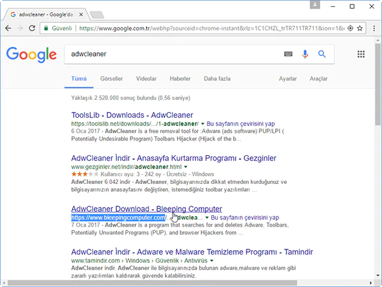Click the forward navigation arrow
The image size is (382, 287).
pos(20,28)
